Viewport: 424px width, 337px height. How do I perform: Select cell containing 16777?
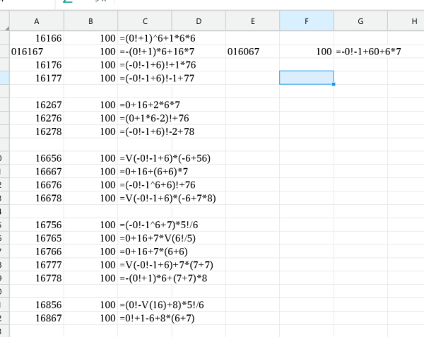tap(37, 265)
